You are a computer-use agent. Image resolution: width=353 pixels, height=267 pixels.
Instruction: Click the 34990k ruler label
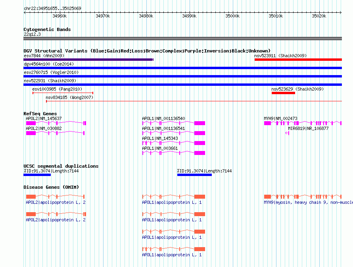click(x=189, y=16)
